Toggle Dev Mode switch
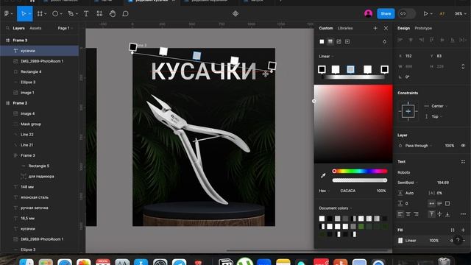The image size is (471, 265). coord(407,13)
